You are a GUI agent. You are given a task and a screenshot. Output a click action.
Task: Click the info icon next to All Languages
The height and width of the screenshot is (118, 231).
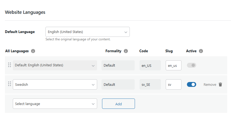coord(33,51)
